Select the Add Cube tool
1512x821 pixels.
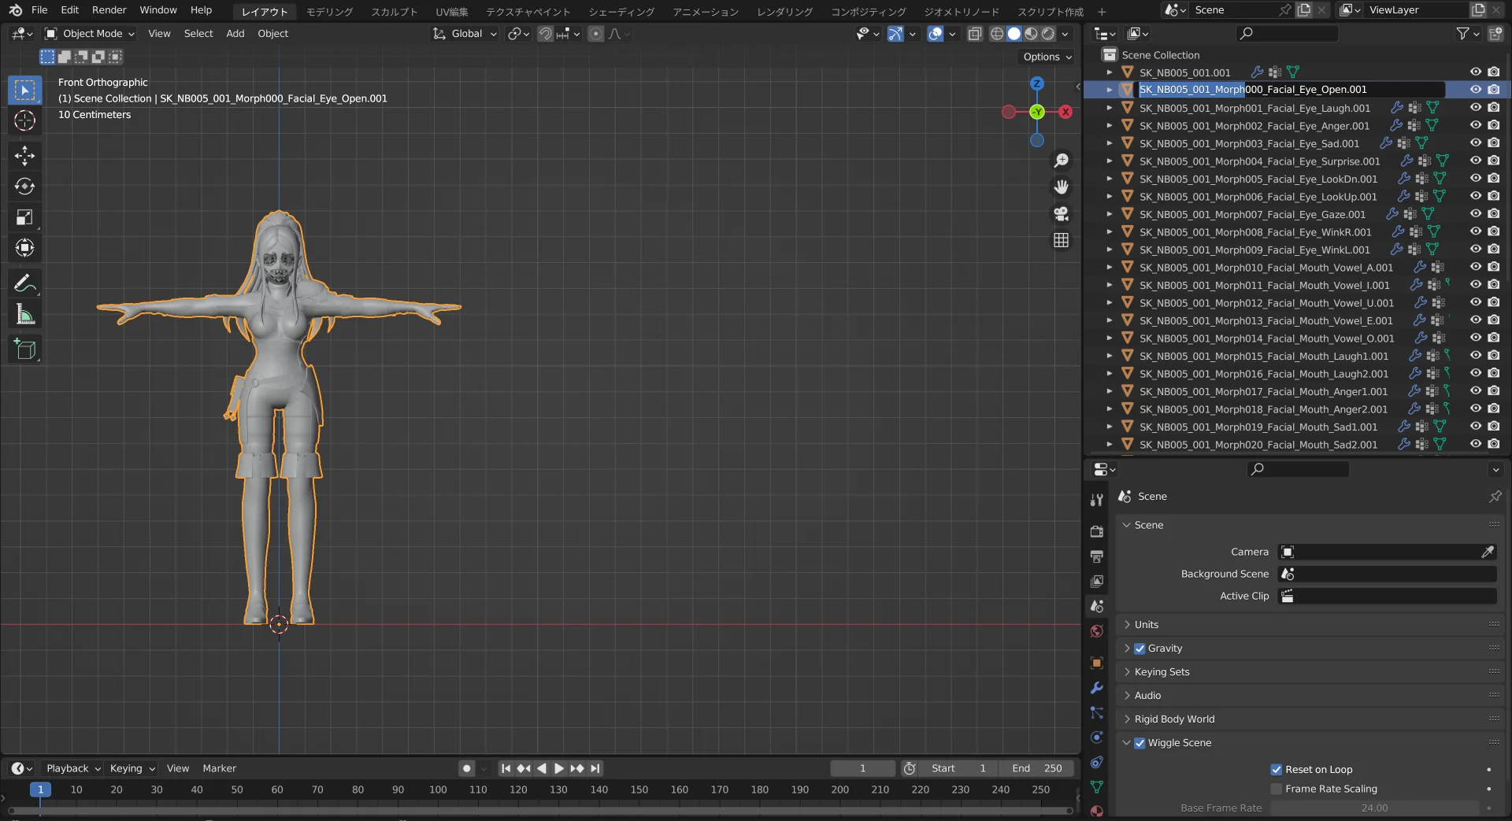tap(24, 349)
